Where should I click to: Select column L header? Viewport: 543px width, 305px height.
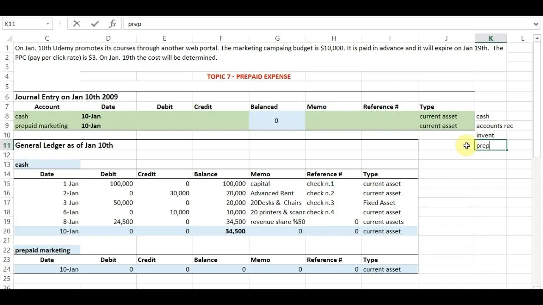(x=523, y=38)
